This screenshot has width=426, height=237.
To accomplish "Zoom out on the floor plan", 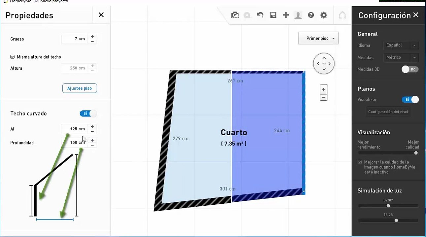I will (x=324, y=97).
